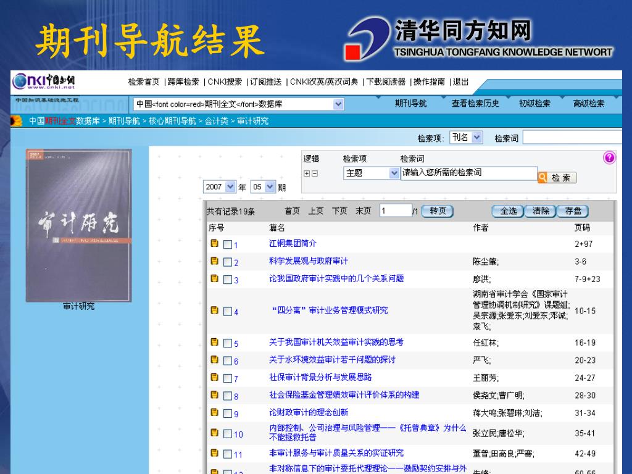The width and height of the screenshot is (632, 474).
Task: Check the box for record 1 江铜集团简介
Action: point(228,244)
